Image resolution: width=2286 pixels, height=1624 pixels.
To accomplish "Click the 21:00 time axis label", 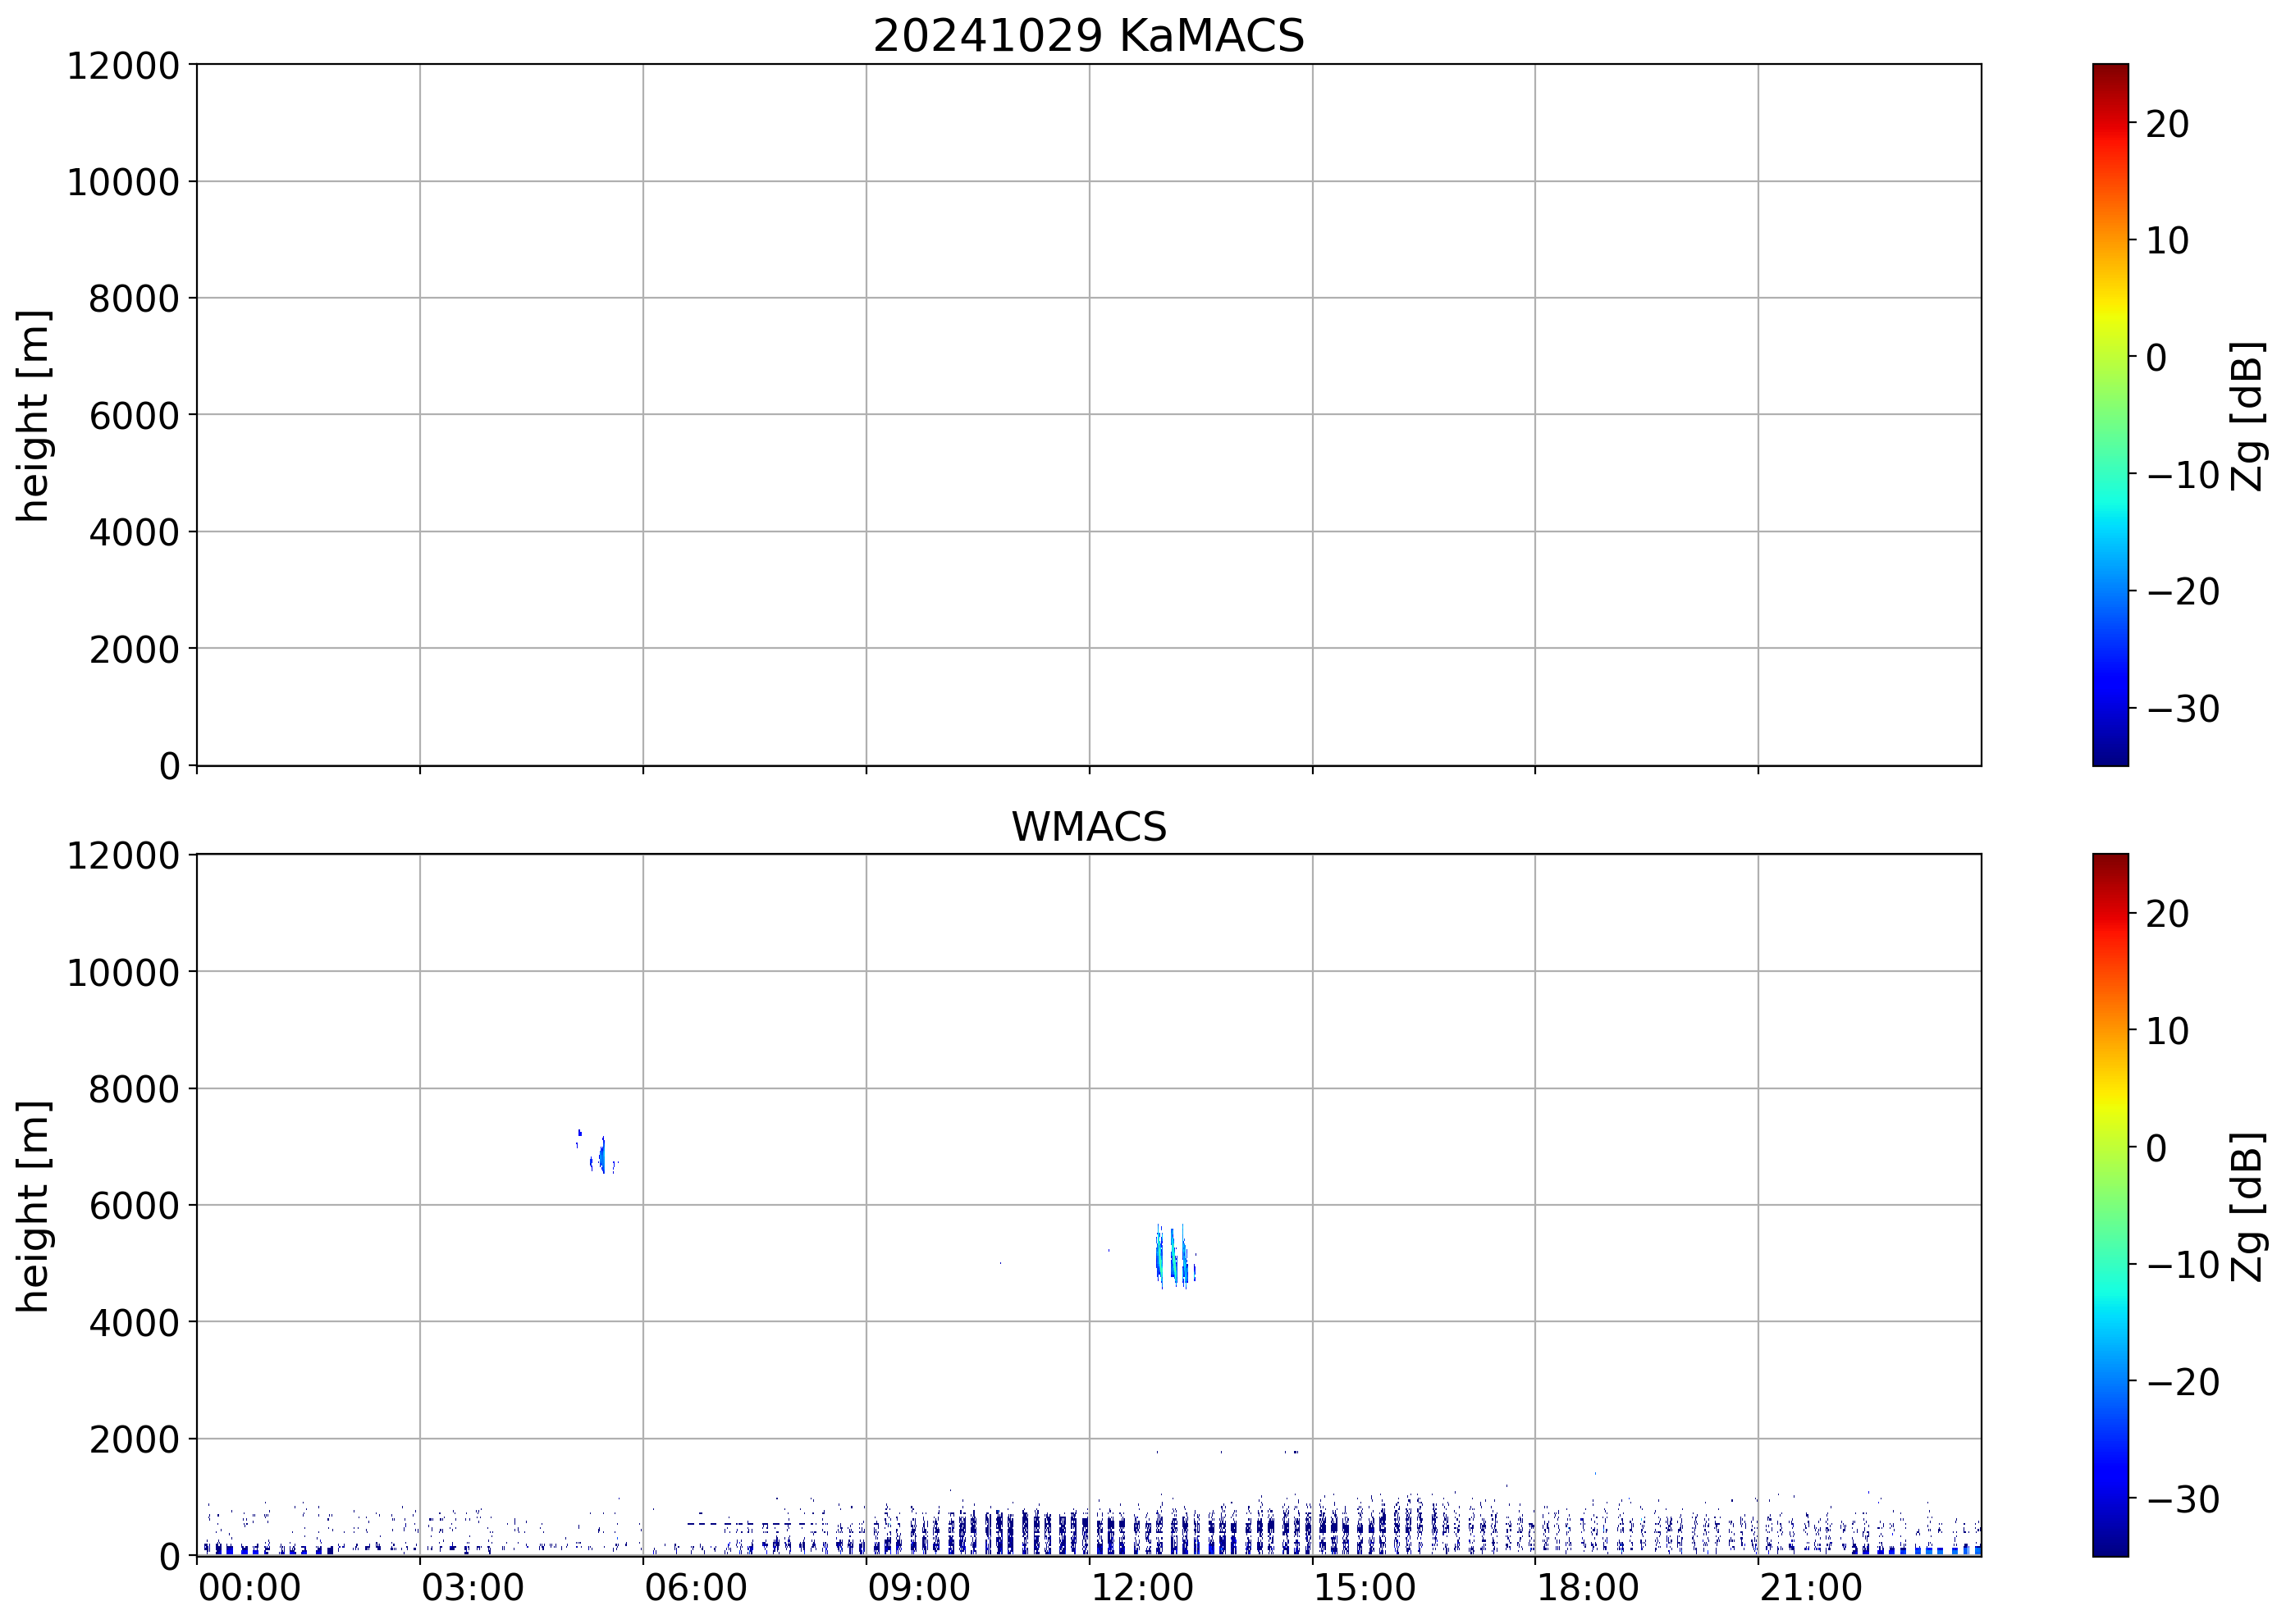I will click(1811, 1588).
